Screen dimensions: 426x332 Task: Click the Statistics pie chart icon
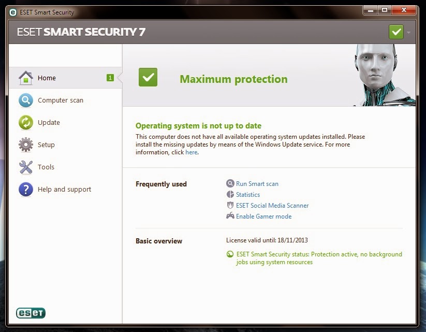pos(230,194)
